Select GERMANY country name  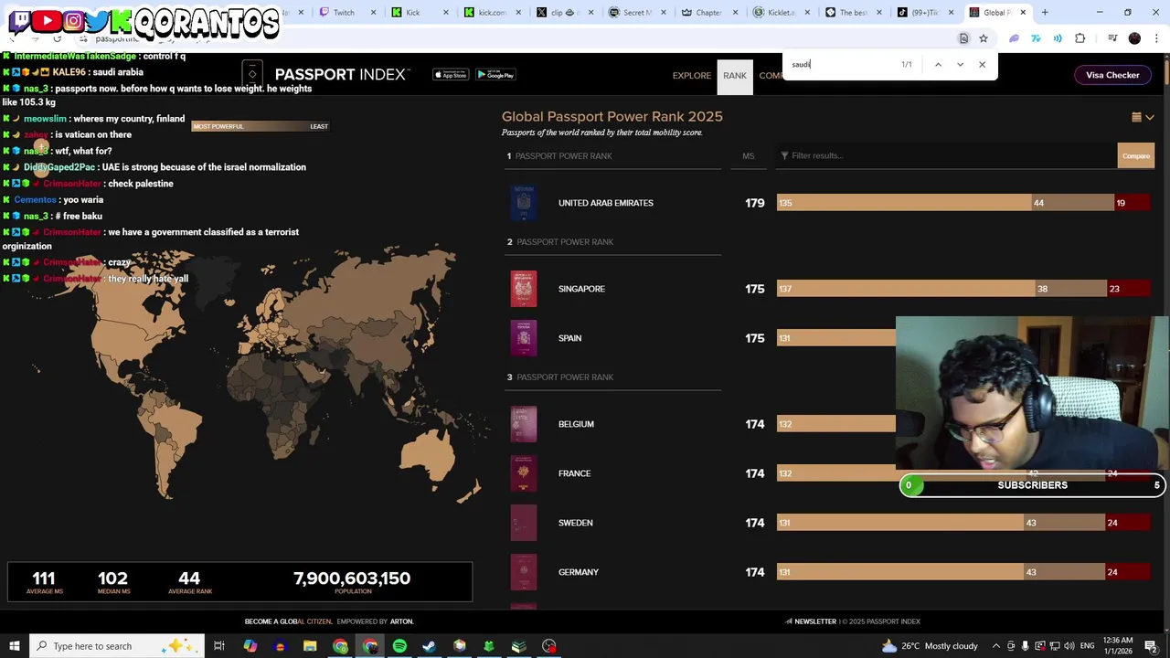(x=578, y=572)
